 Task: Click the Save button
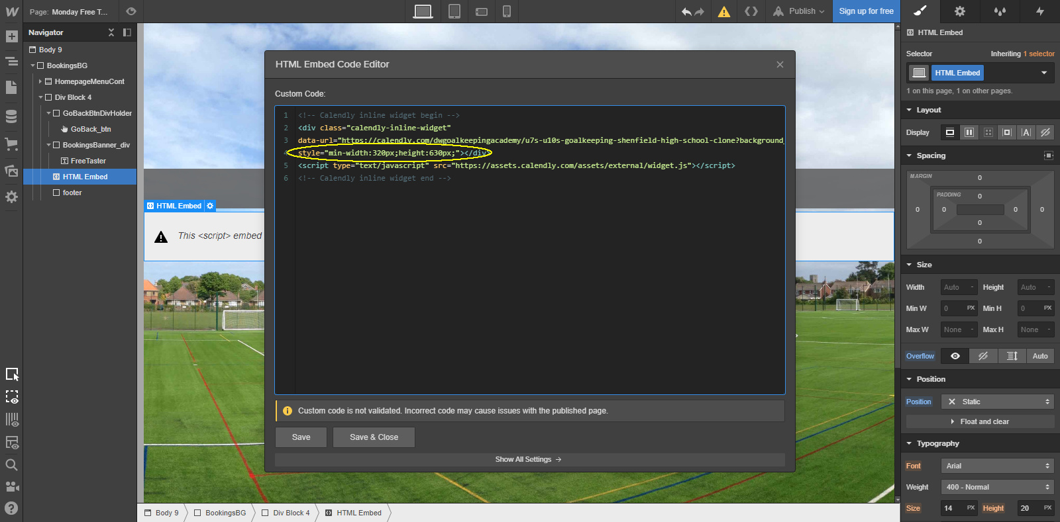[301, 437]
